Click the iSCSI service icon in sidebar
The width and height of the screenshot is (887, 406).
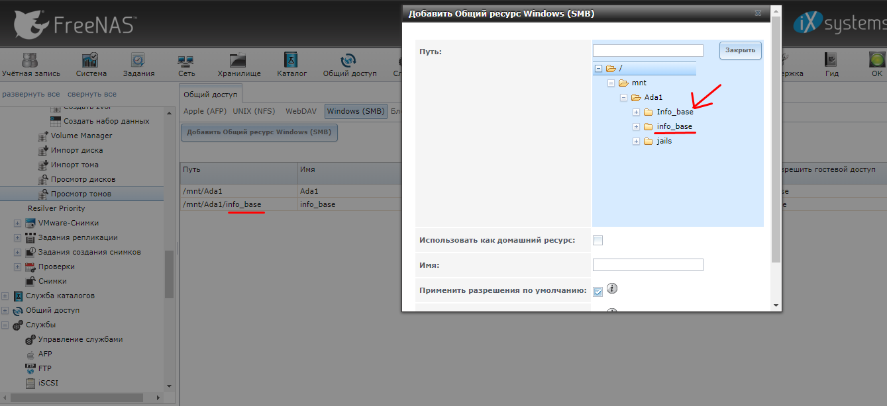pos(30,383)
